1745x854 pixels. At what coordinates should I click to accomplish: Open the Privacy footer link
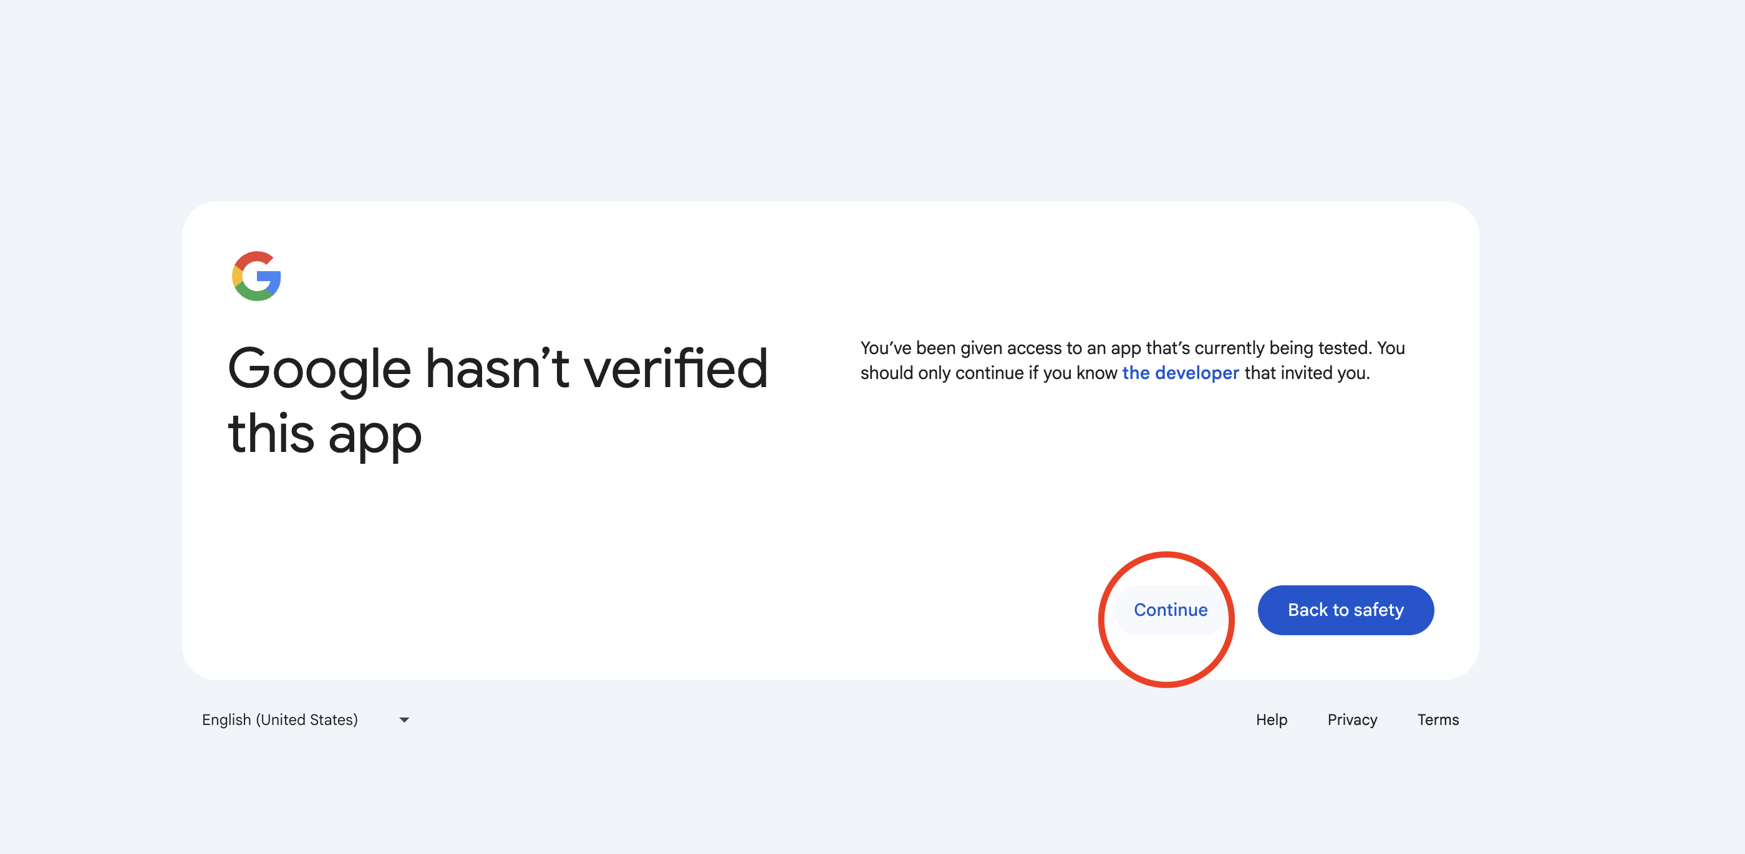pyautogui.click(x=1352, y=720)
